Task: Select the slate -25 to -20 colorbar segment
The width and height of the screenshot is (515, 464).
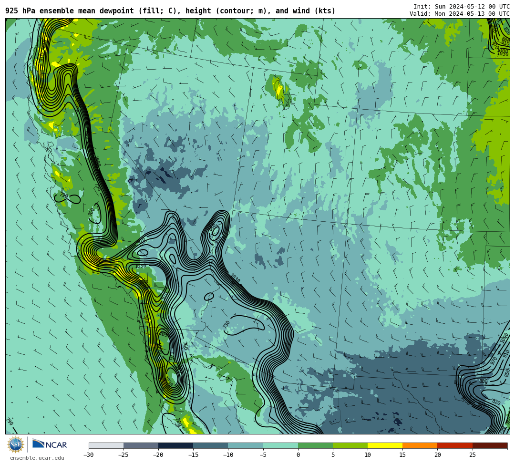Action: pos(141,445)
